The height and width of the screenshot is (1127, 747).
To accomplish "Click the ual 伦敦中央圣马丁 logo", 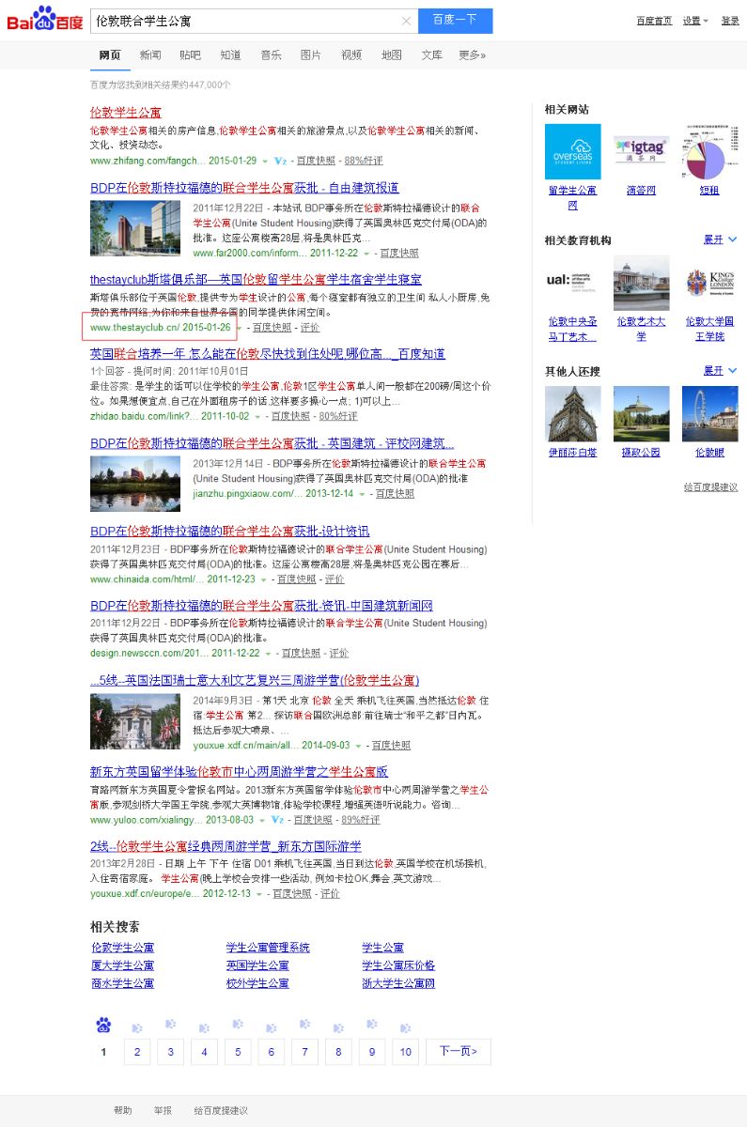I will pos(573,283).
